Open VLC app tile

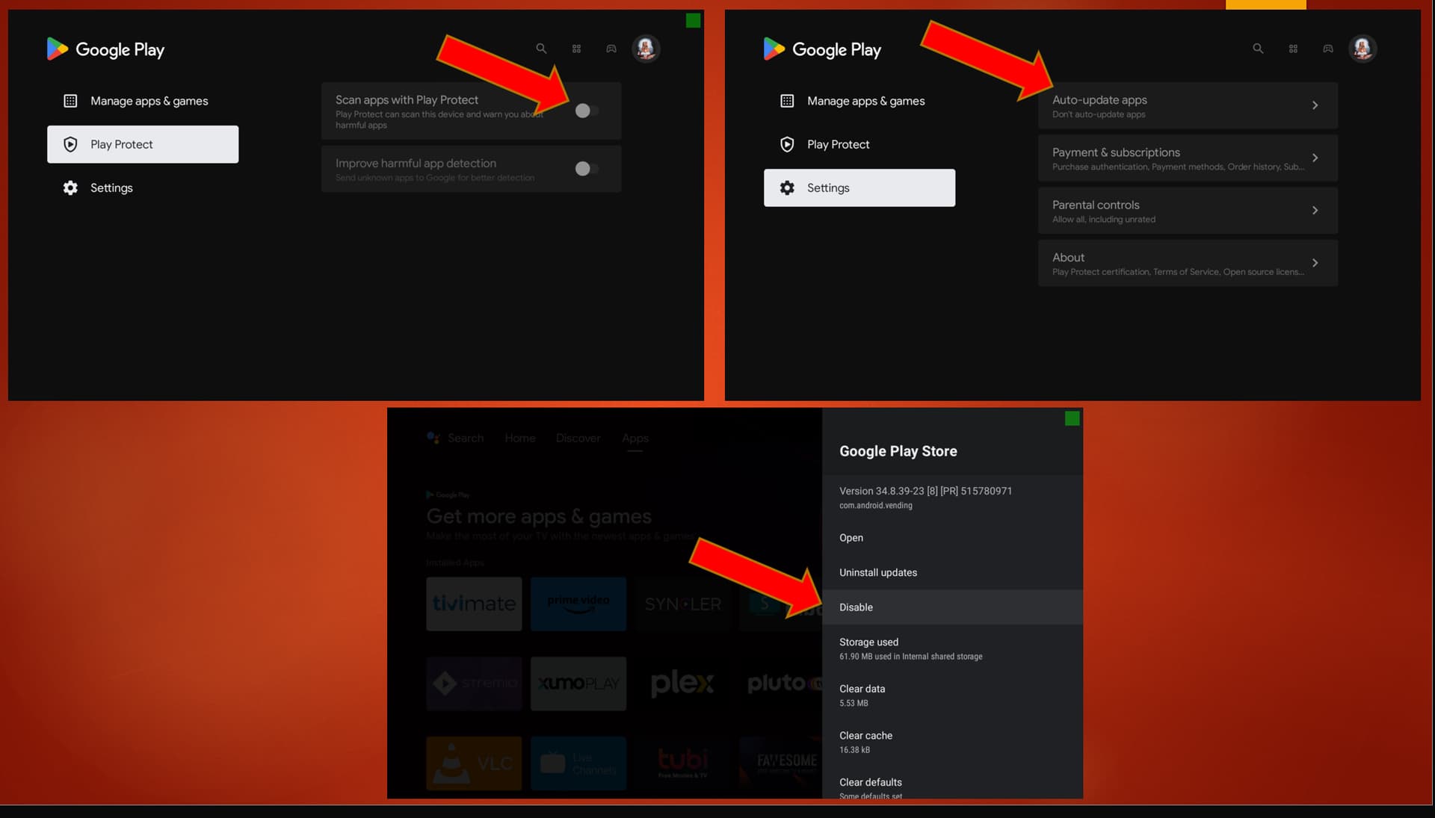[x=474, y=763]
